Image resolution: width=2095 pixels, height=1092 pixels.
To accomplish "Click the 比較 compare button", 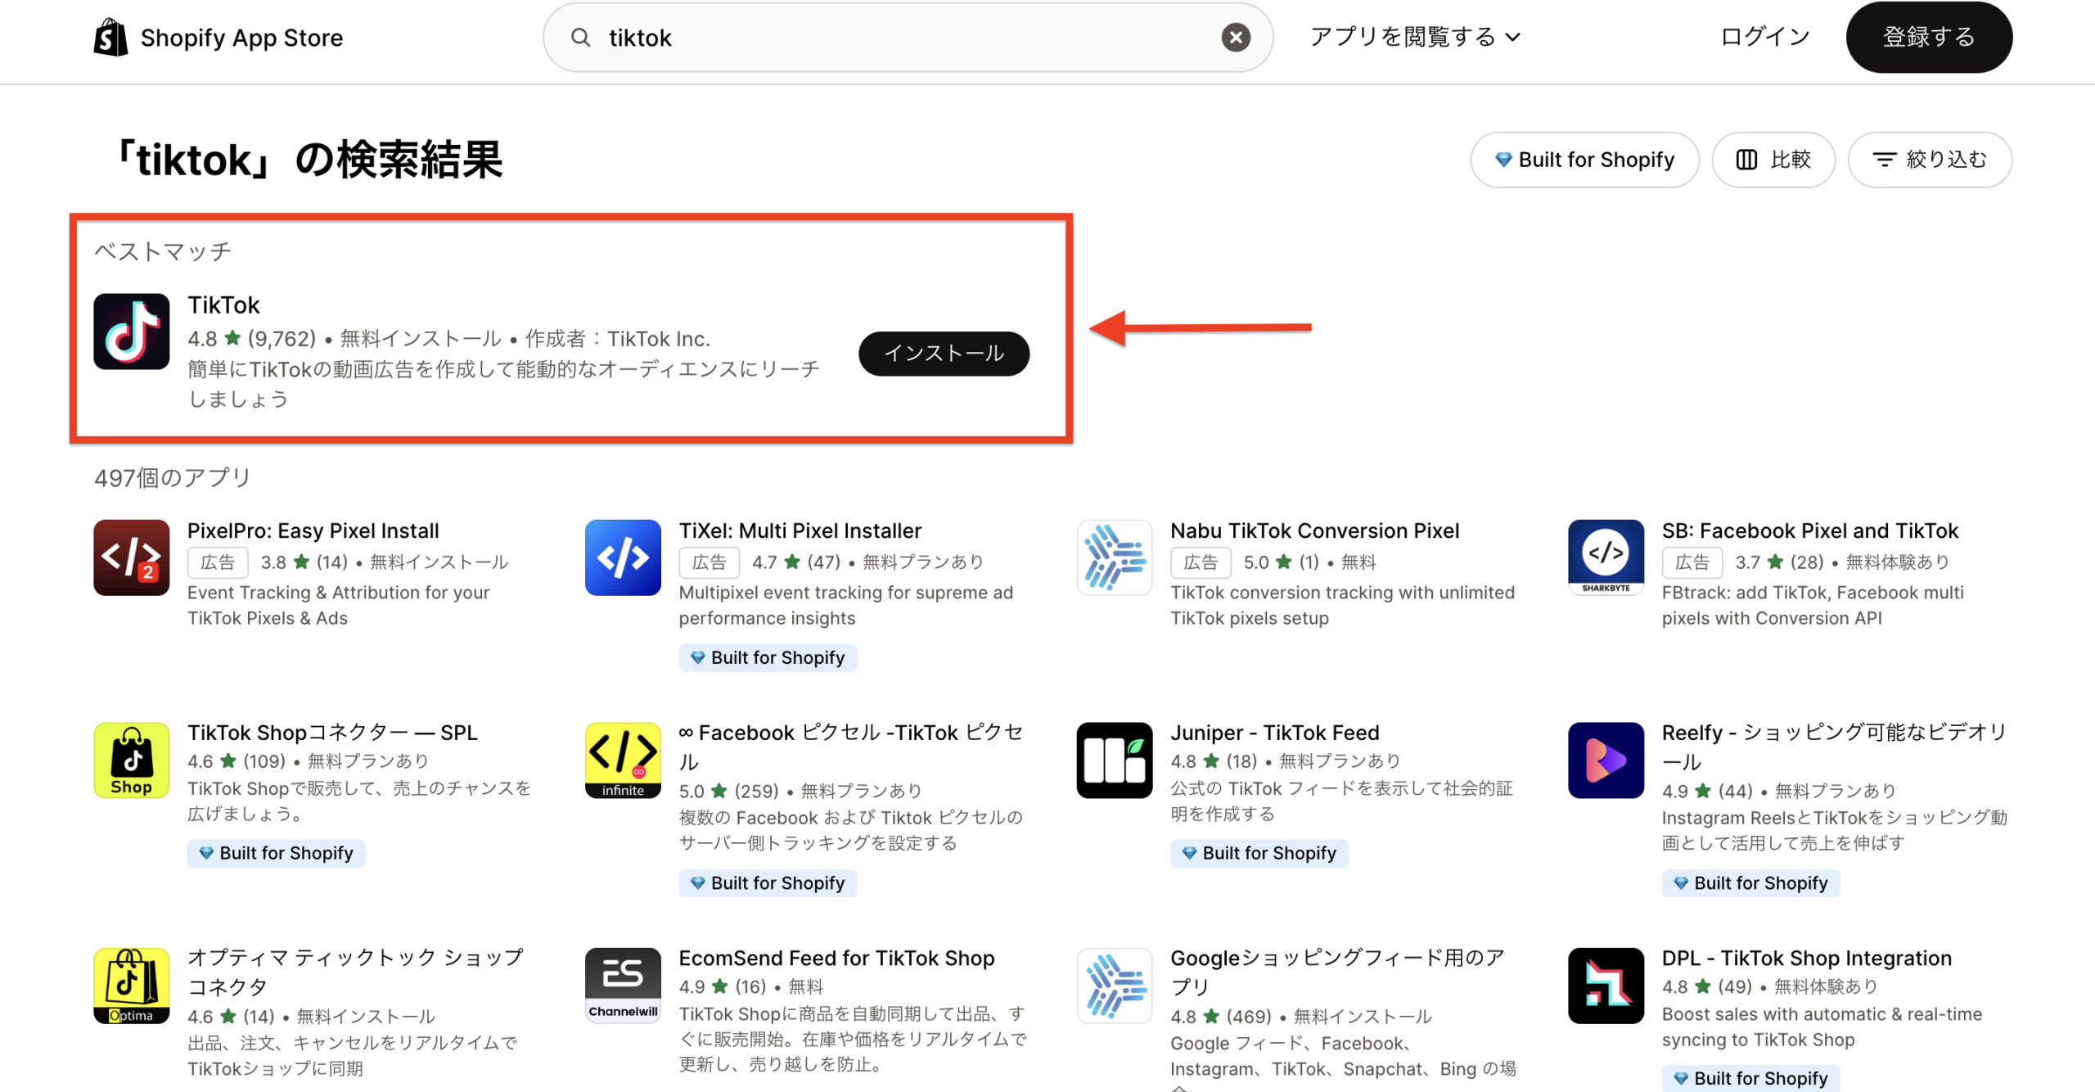I will pyautogui.click(x=1773, y=160).
